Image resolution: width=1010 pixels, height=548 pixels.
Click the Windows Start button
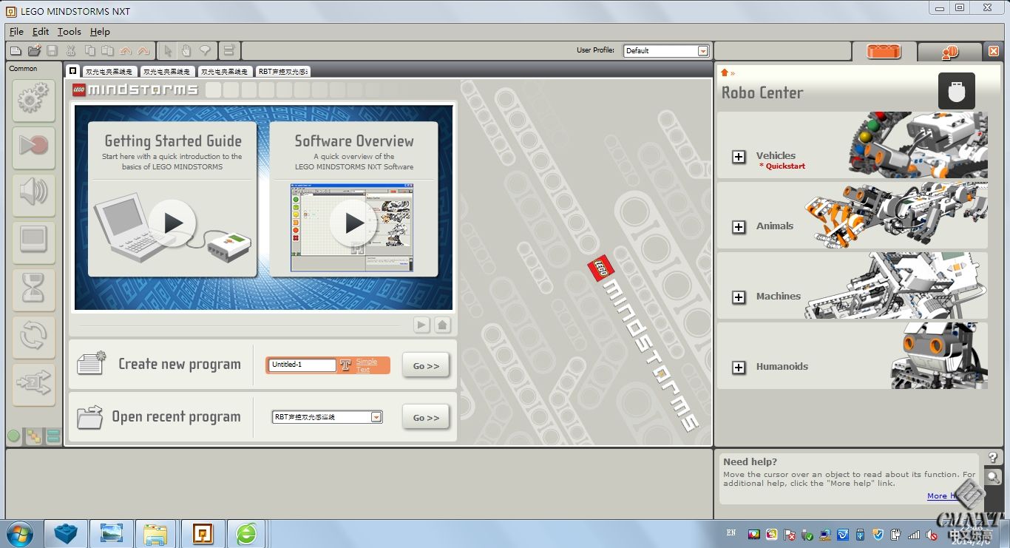tap(19, 534)
